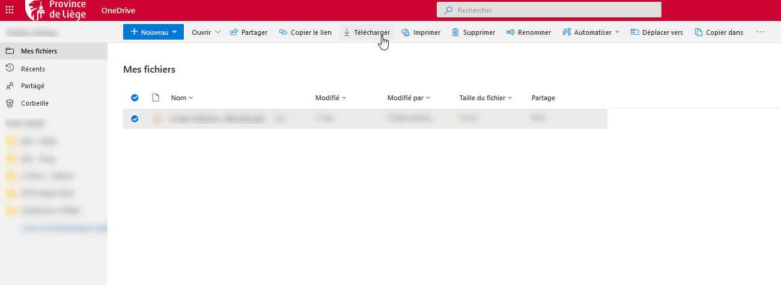Sort by the Nom column
The width and height of the screenshot is (781, 285).
click(x=182, y=98)
